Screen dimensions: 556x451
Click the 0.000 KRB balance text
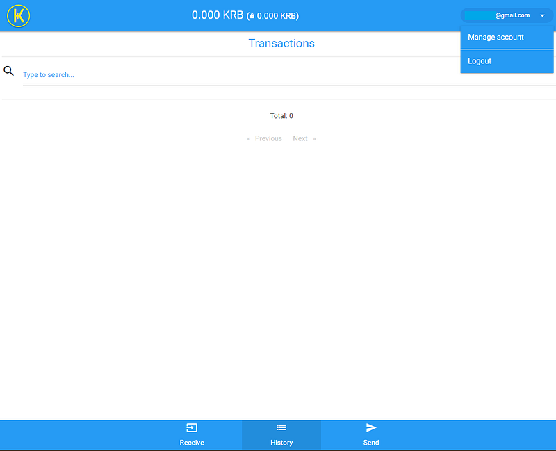(x=218, y=15)
